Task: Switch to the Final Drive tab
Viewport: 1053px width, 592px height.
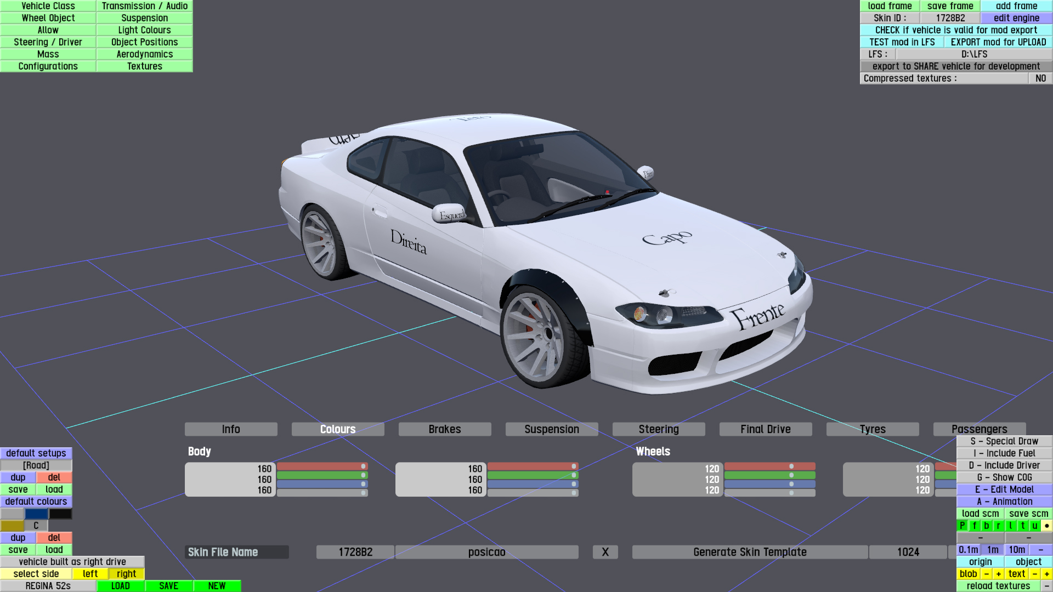Action: (x=765, y=429)
